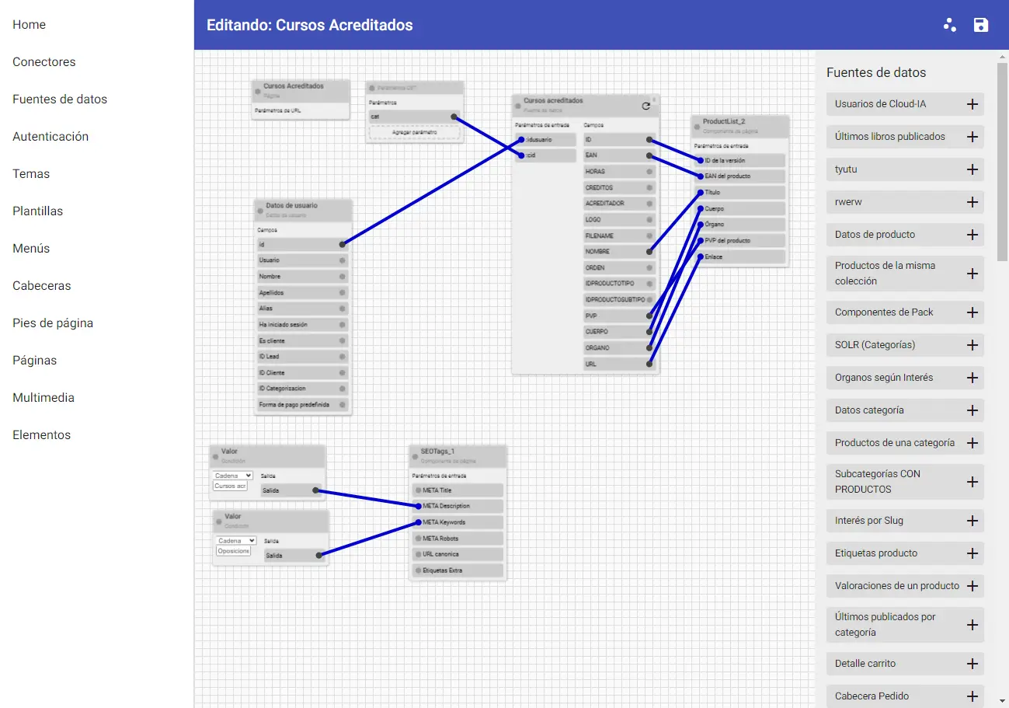Click the META Title input port
The height and width of the screenshot is (708, 1009).
[418, 490]
